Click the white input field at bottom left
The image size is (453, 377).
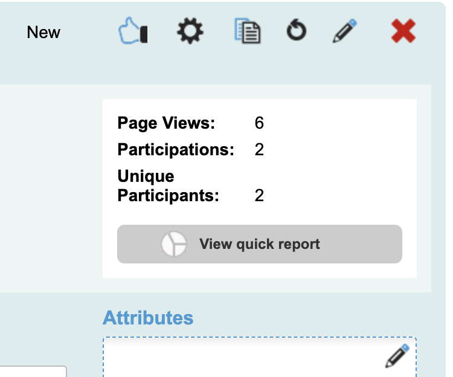(33, 372)
